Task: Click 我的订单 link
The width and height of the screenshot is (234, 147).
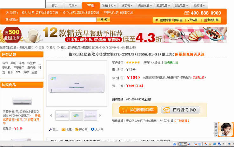Action: pos(211,20)
